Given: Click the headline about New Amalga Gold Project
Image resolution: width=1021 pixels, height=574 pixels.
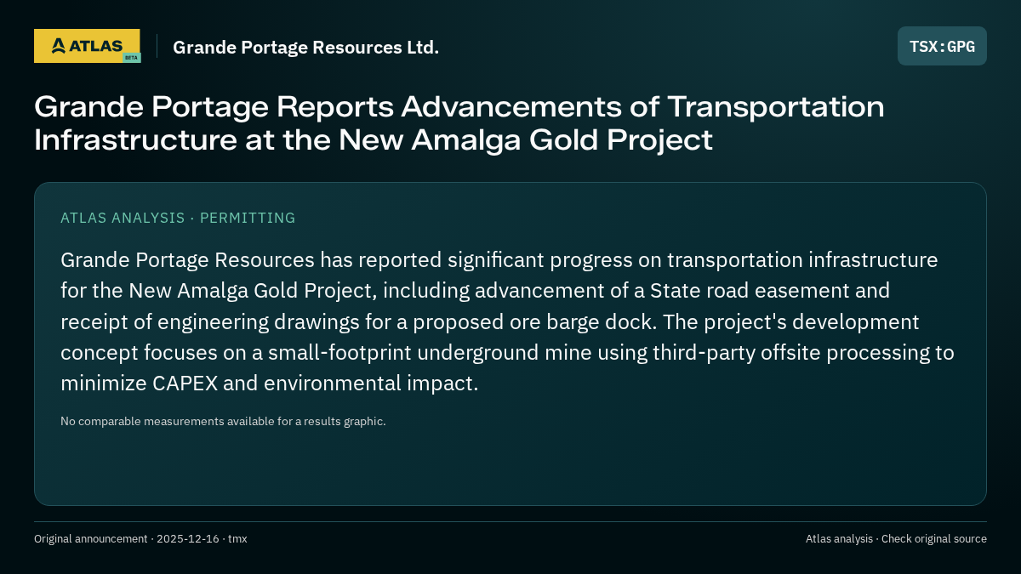Looking at the screenshot, I should click(x=459, y=123).
